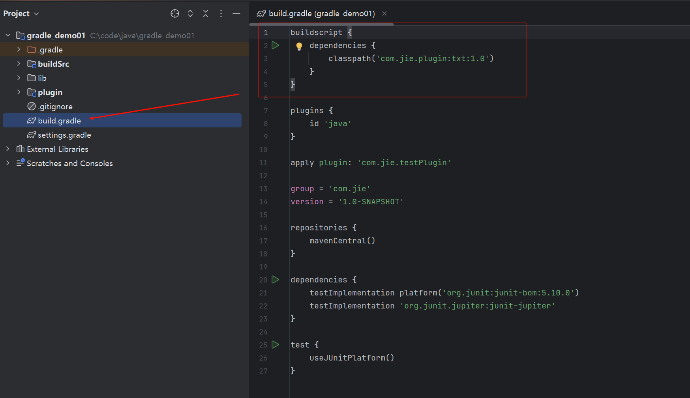Click Gradle icon beside build.gradle tree row
Screen dimensions: 690x398
pos(32,120)
